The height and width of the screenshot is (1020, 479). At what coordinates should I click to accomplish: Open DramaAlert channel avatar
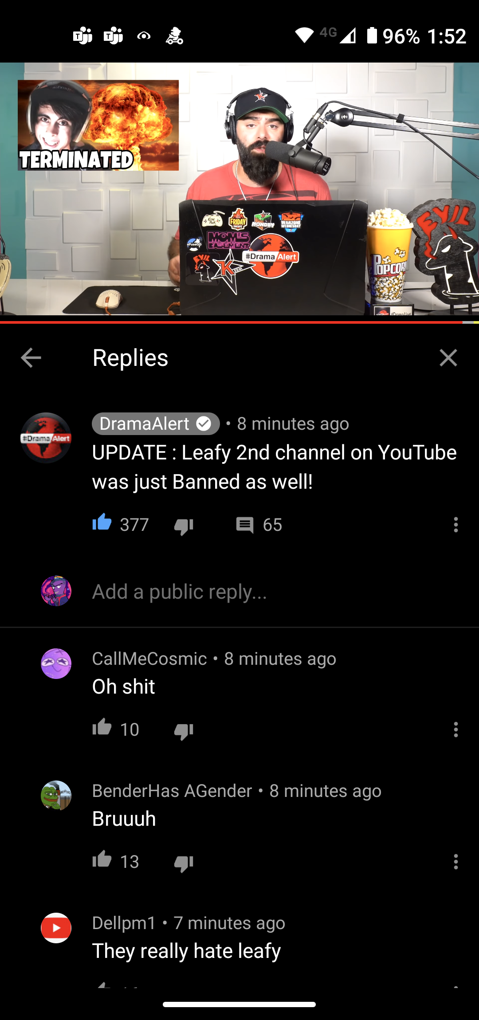[46, 438]
